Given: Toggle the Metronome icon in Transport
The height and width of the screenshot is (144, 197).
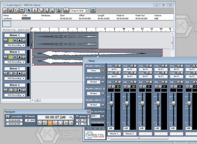Looking at the screenshot, I should [77, 116].
